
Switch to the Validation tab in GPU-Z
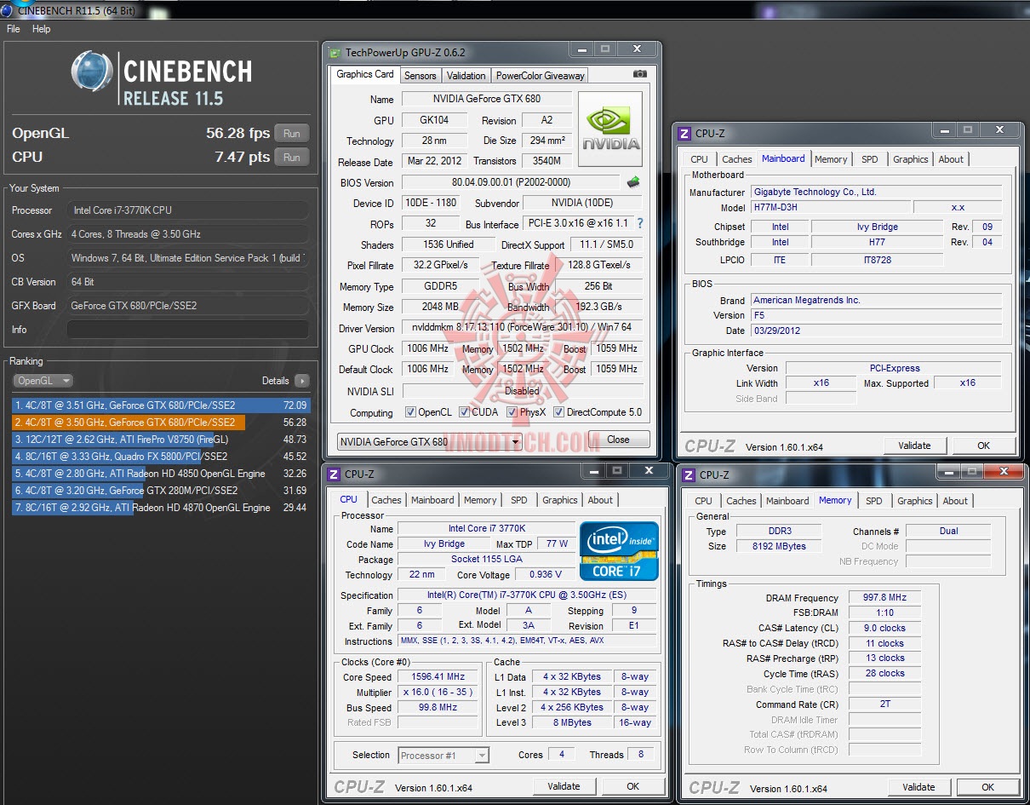466,76
